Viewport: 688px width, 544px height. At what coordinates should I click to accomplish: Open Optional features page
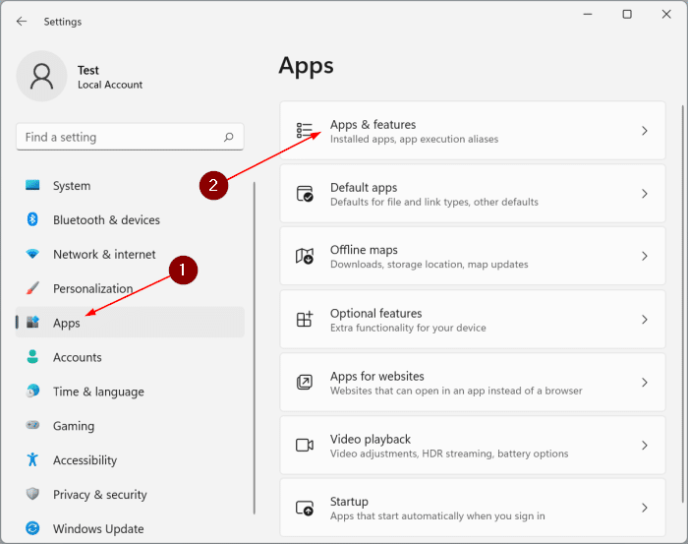(x=473, y=319)
